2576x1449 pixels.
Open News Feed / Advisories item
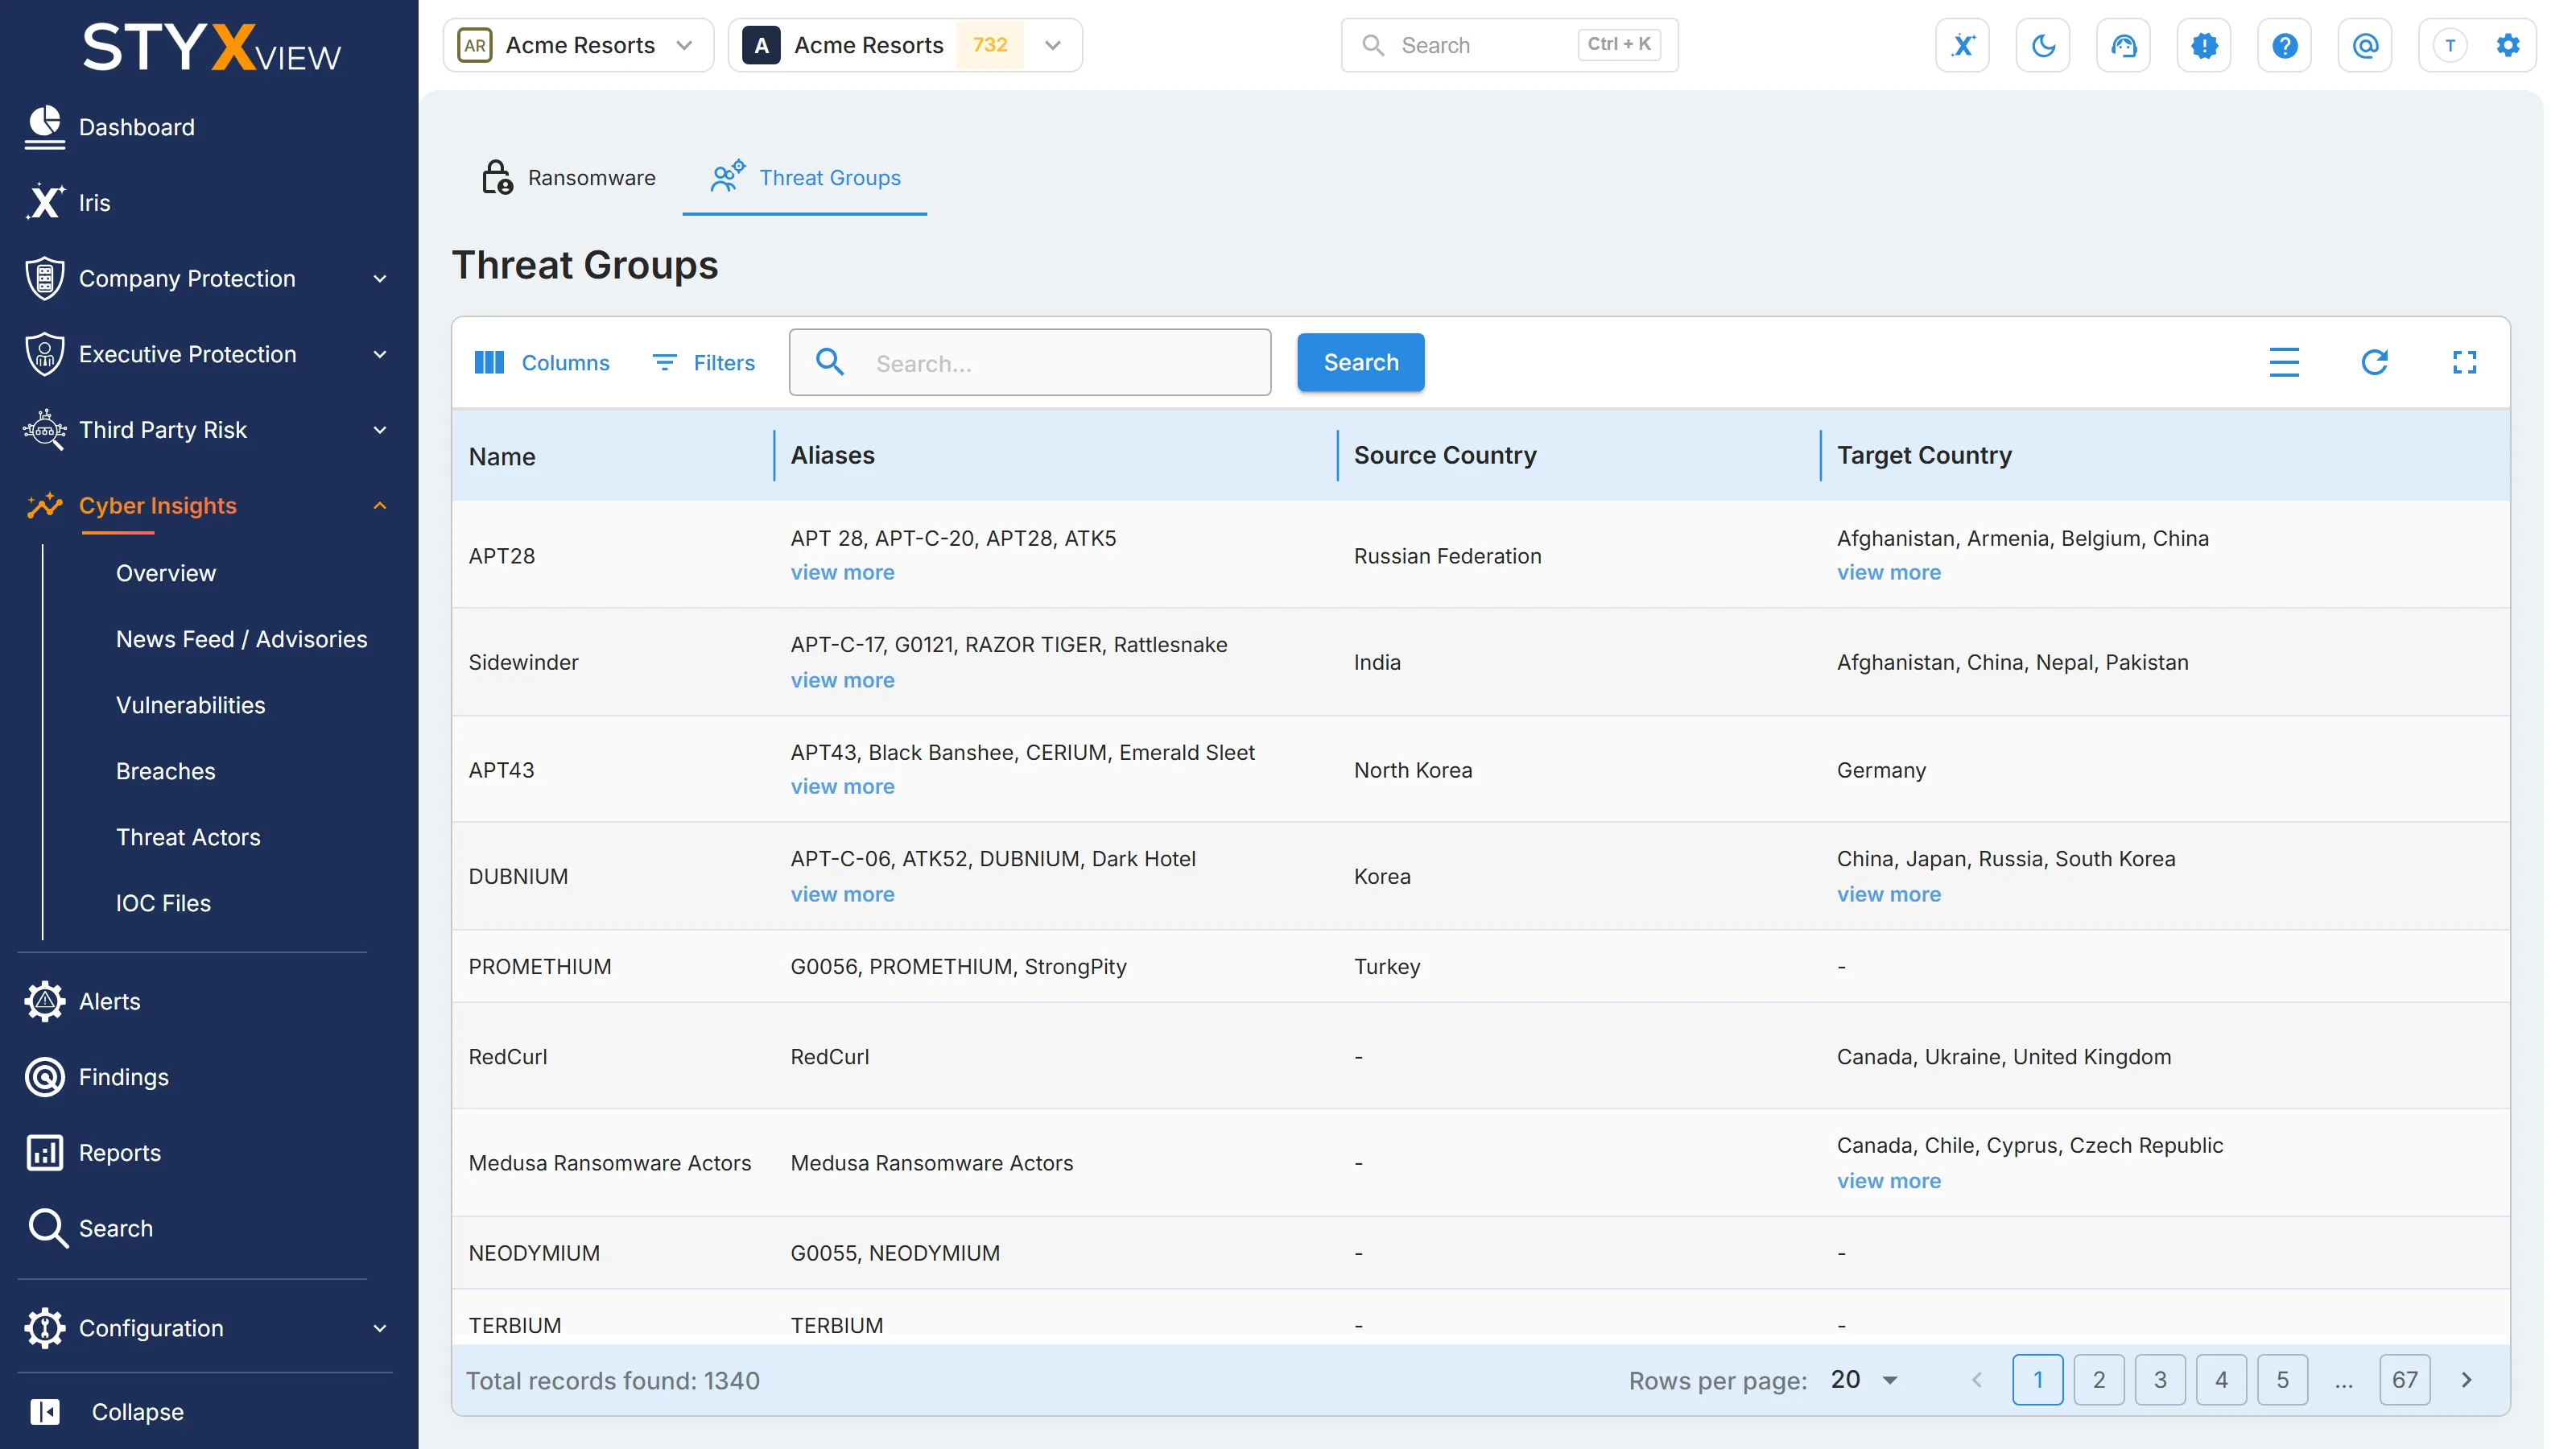[x=241, y=639]
